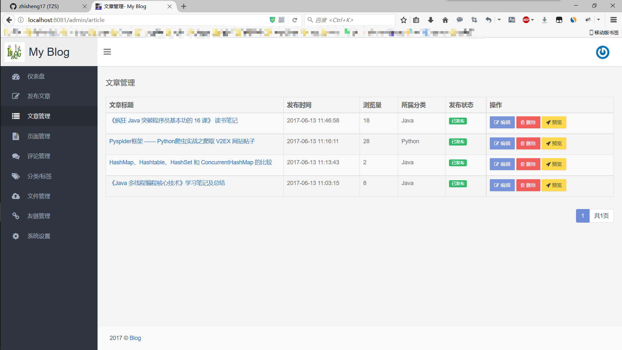This screenshot has width=622, height=350.
Task: Click 删除 button for the HashMap article
Action: tap(528, 164)
